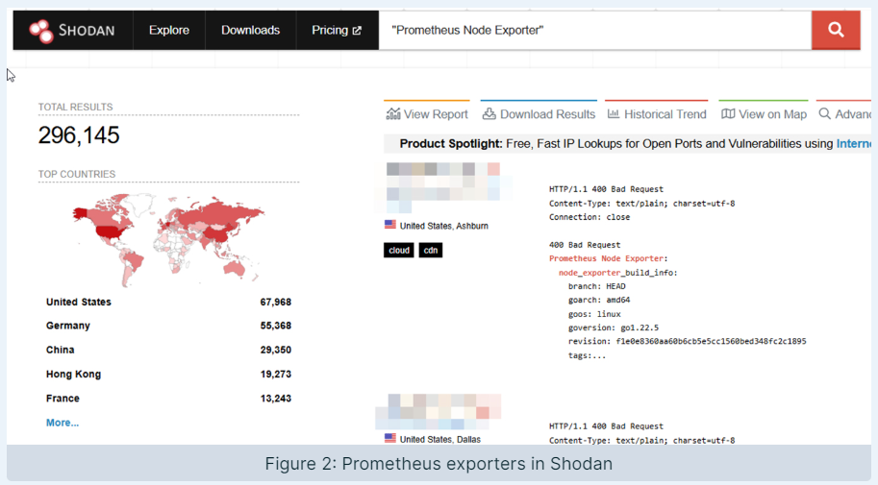Click the 55,368 count value
This screenshot has width=878, height=485.
275,326
